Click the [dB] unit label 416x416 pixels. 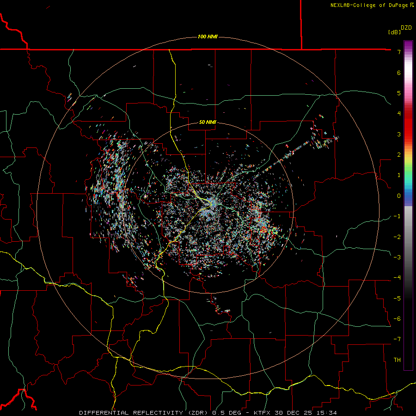[395, 32]
